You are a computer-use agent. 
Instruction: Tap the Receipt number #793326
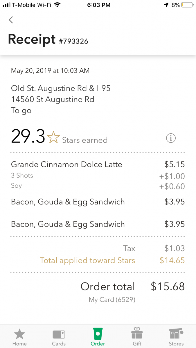tap(73, 41)
